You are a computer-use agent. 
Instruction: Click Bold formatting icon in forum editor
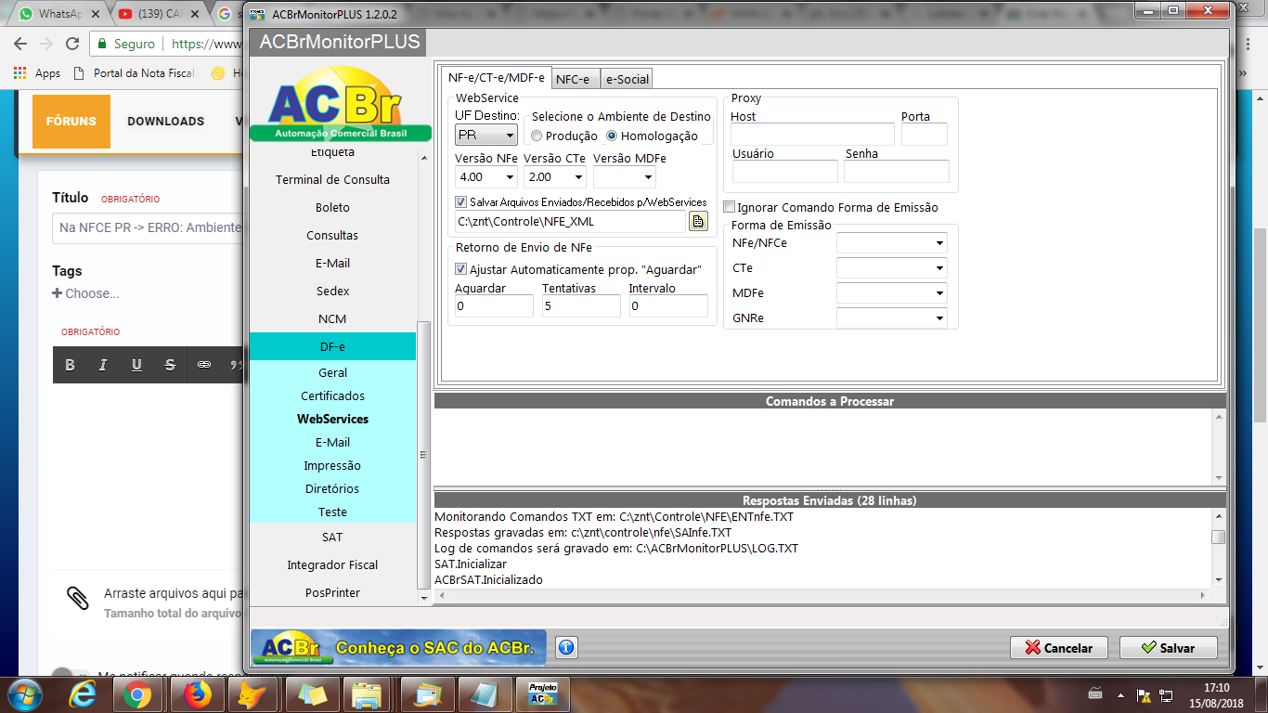point(70,365)
